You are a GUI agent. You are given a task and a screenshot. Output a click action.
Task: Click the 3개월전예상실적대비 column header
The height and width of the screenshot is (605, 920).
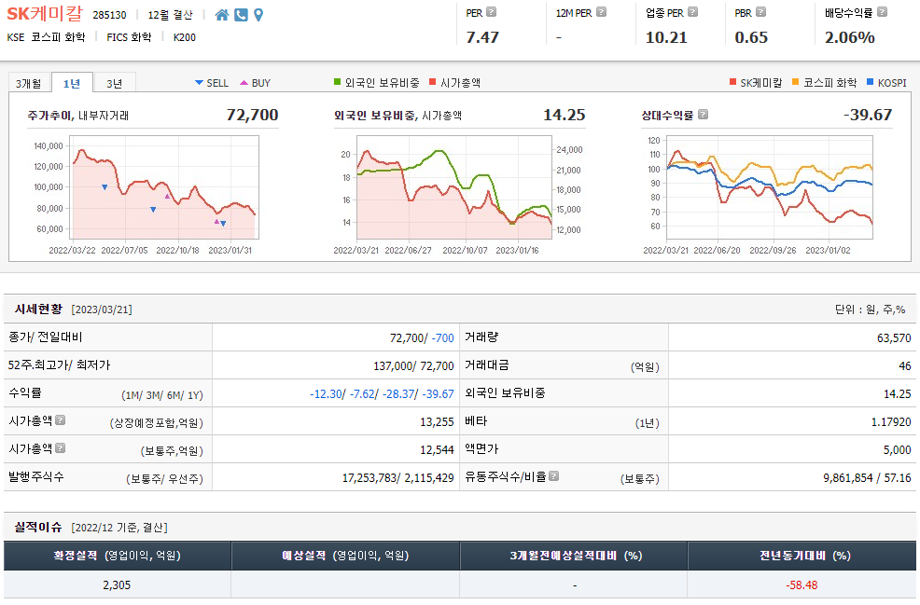(574, 556)
